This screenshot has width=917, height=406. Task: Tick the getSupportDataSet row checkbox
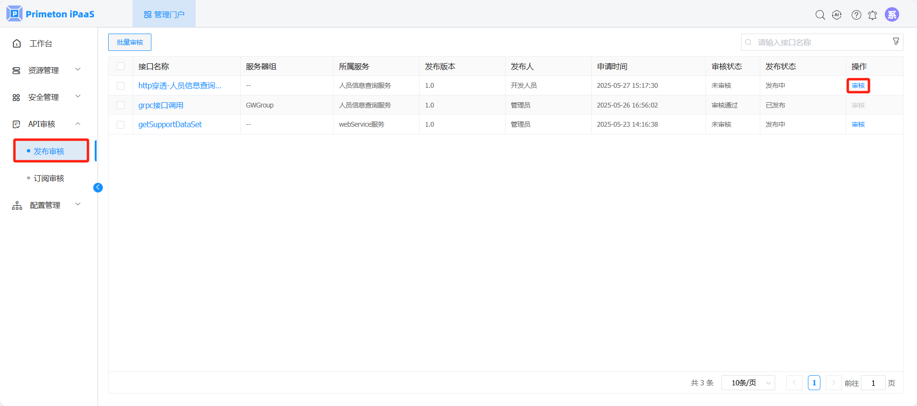121,125
